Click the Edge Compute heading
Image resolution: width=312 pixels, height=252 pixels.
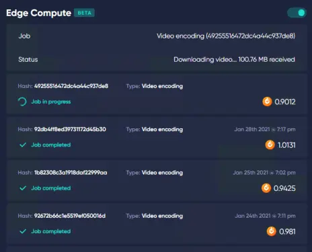tap(38, 13)
